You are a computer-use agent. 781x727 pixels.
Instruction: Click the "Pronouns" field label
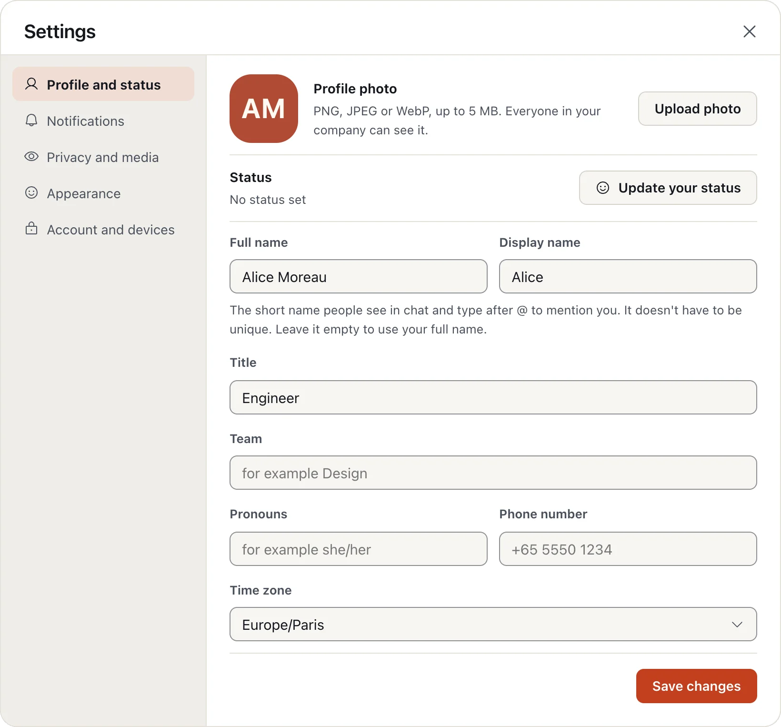pos(259,514)
